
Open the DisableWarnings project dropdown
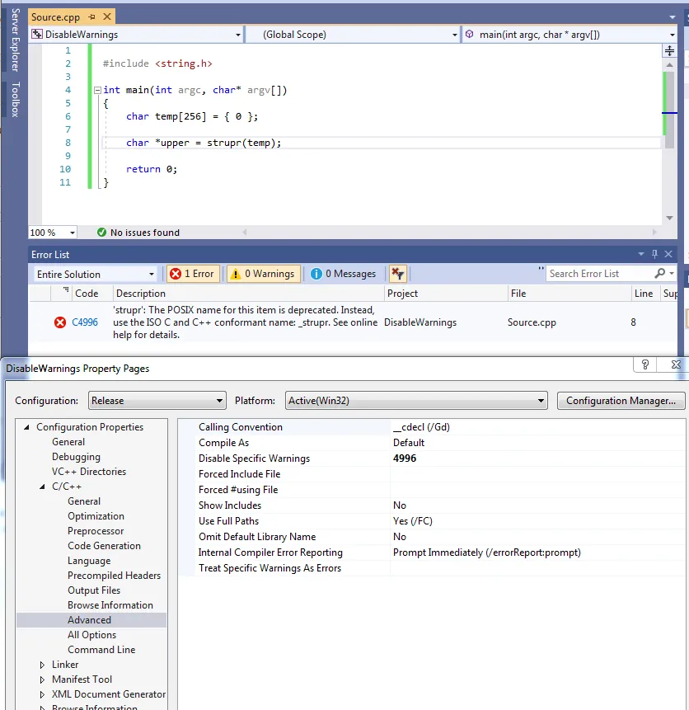pos(136,35)
